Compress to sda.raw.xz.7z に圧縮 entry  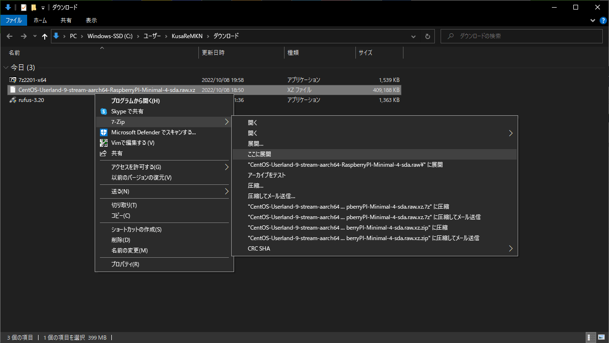tap(374, 207)
